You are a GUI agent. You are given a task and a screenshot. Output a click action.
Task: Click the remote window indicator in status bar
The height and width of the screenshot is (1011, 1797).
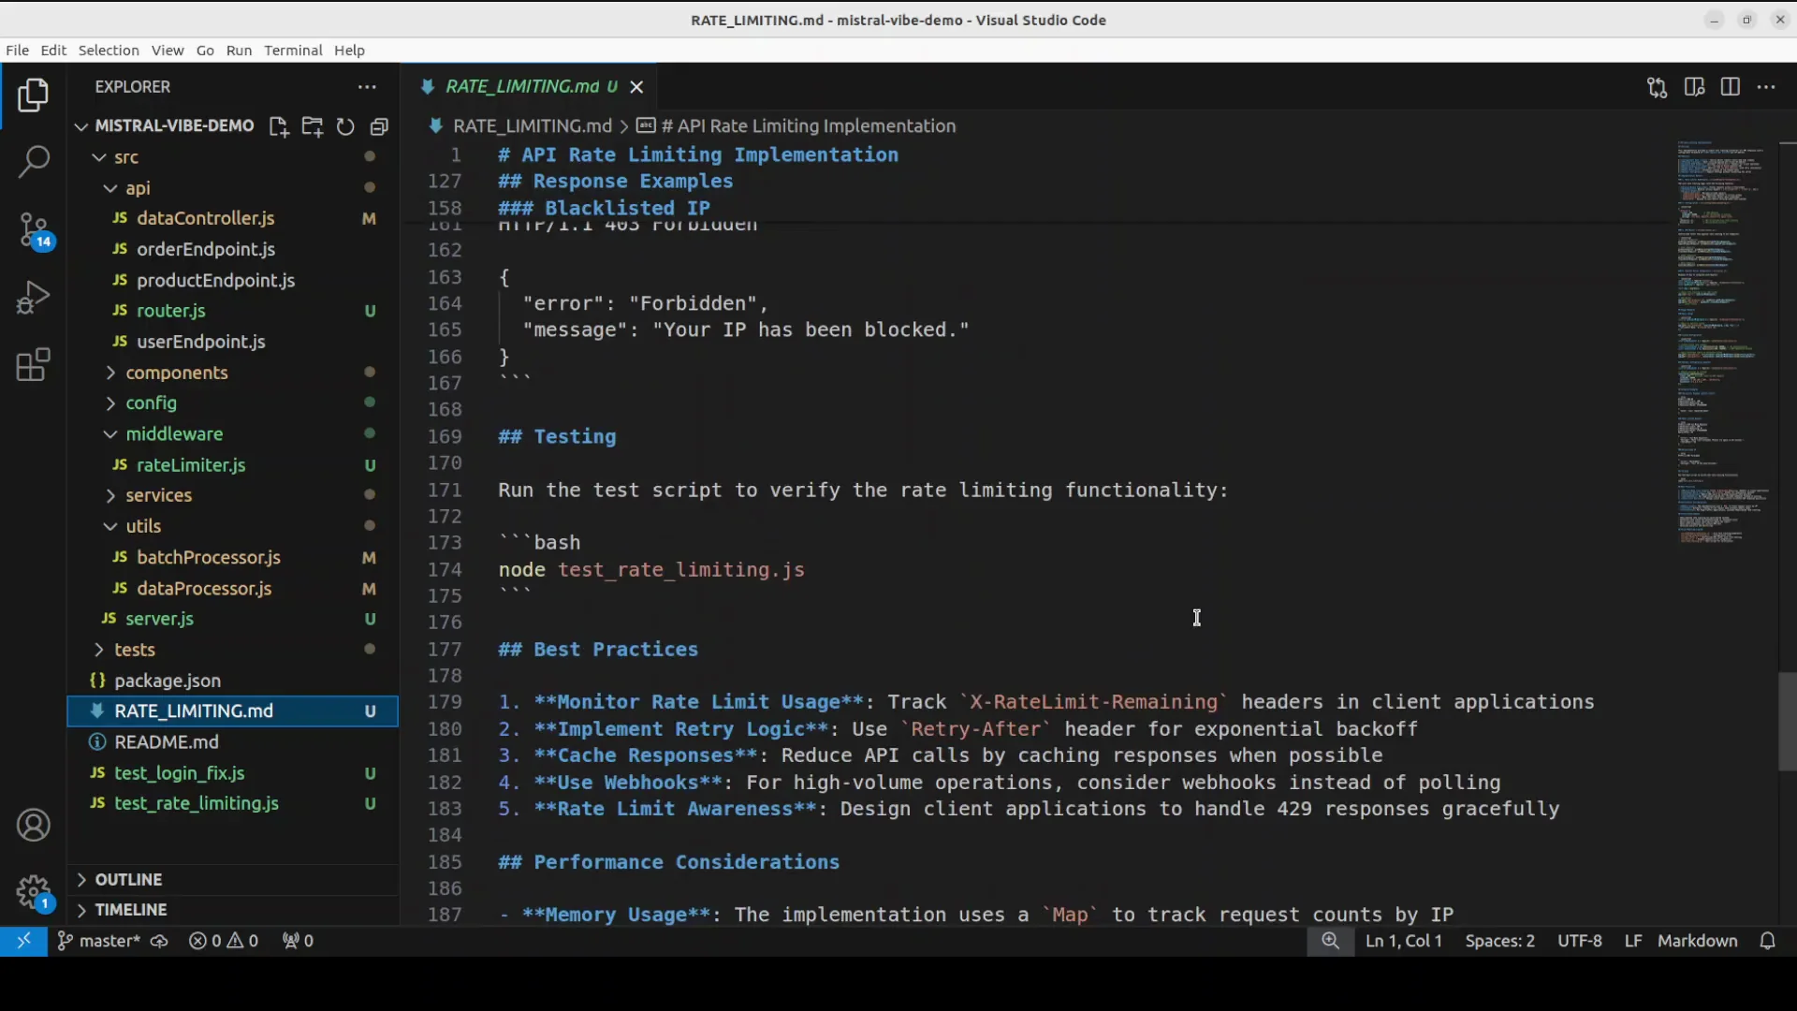coord(24,941)
